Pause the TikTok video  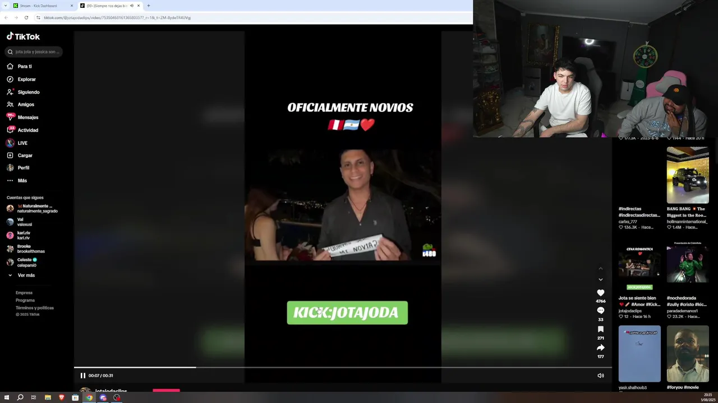pyautogui.click(x=83, y=376)
